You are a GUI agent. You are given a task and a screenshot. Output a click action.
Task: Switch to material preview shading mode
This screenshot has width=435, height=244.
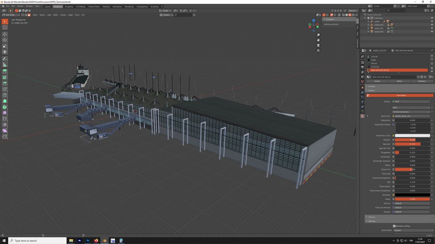click(x=350, y=15)
